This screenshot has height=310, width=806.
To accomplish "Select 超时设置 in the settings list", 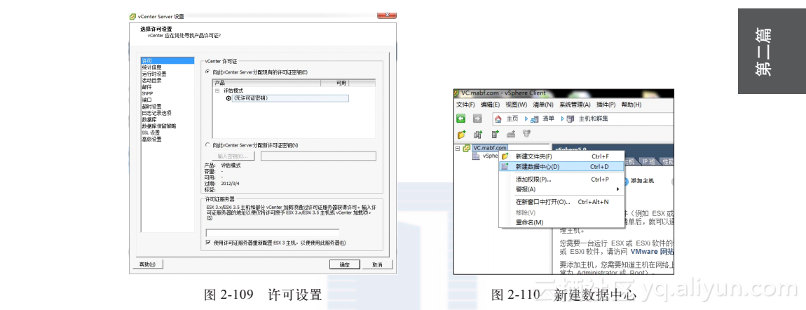I will 167,107.
